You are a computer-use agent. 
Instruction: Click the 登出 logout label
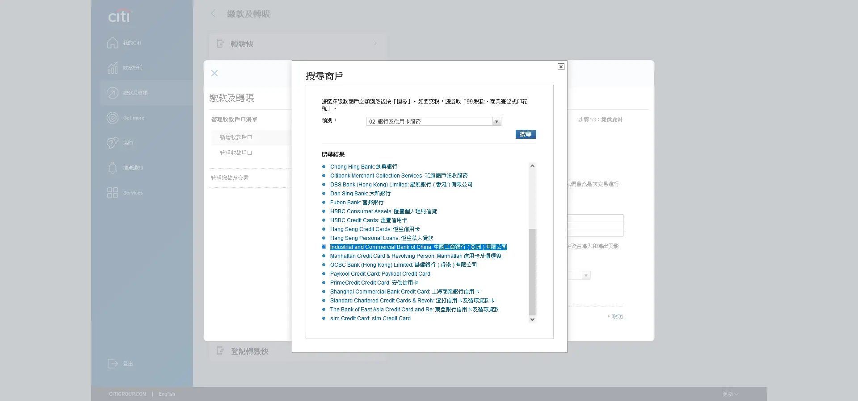click(128, 364)
